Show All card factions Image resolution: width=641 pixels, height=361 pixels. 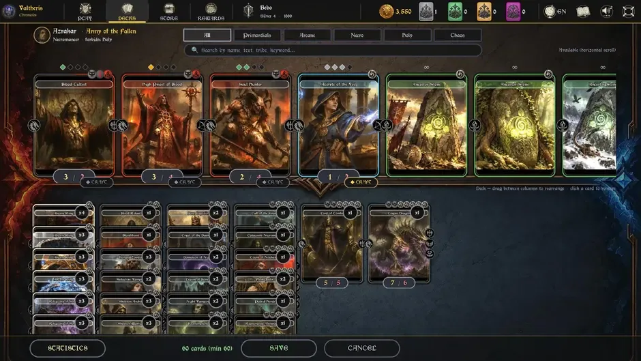(207, 35)
